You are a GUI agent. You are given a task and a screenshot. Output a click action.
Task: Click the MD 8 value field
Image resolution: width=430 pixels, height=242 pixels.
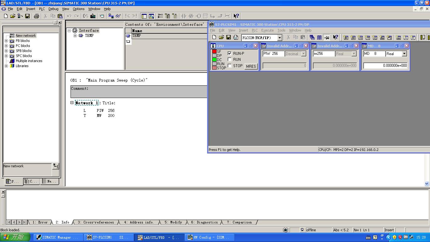[x=385, y=66]
